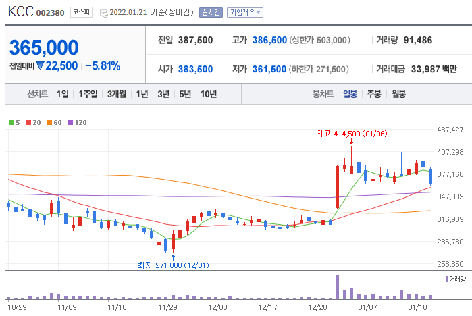Click the last blue candlestick on the chart
The height and width of the screenshot is (316, 472).
tap(430, 176)
